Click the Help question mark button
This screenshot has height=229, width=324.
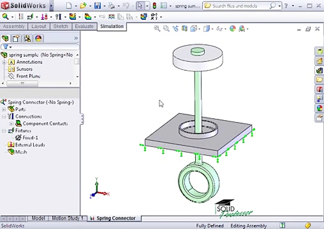[x=285, y=6]
